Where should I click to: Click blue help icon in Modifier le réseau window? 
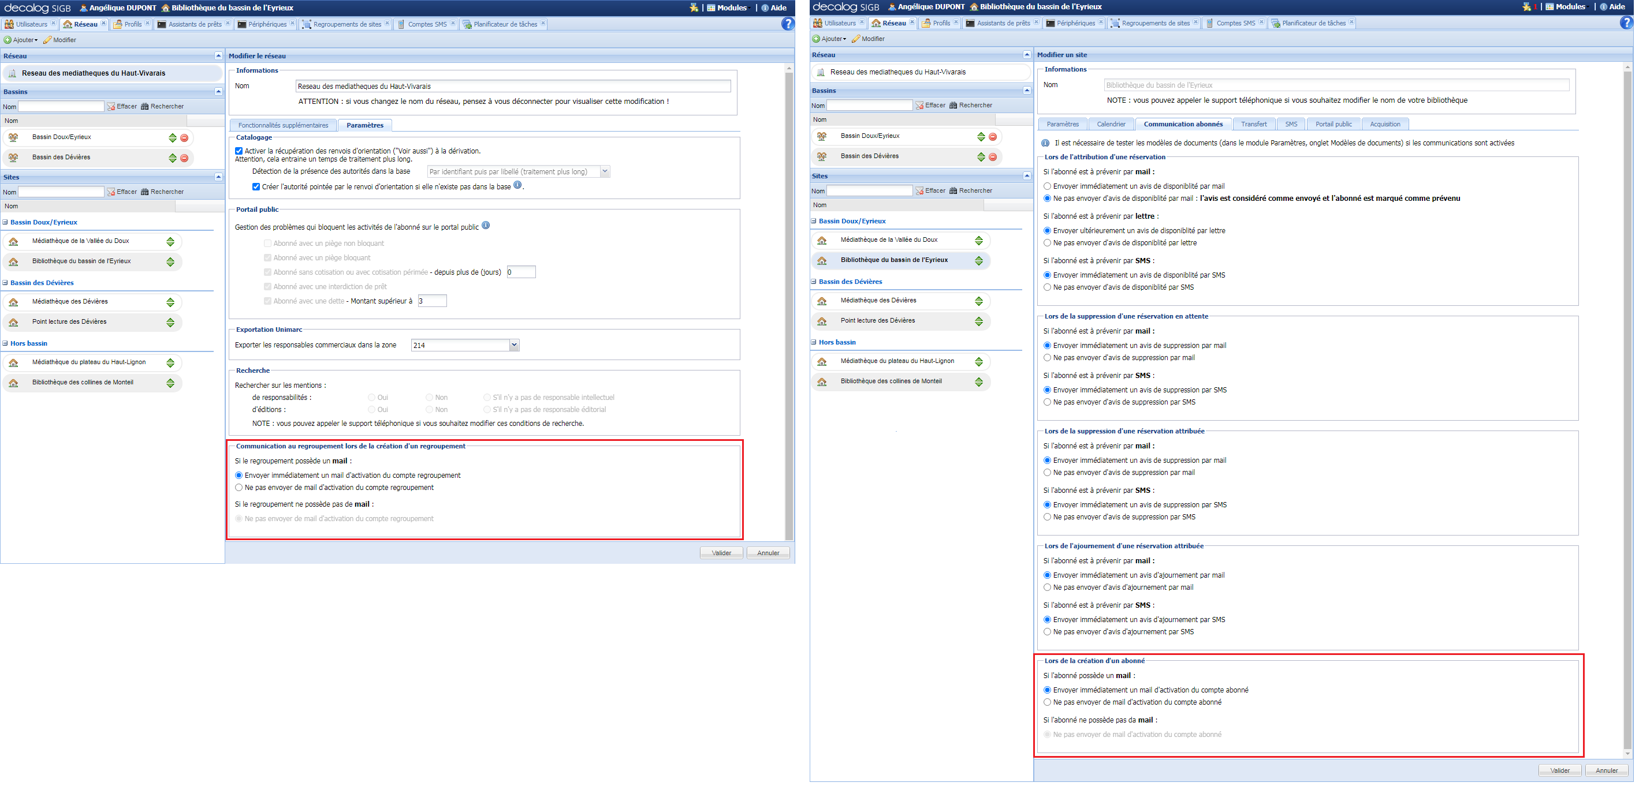(788, 24)
